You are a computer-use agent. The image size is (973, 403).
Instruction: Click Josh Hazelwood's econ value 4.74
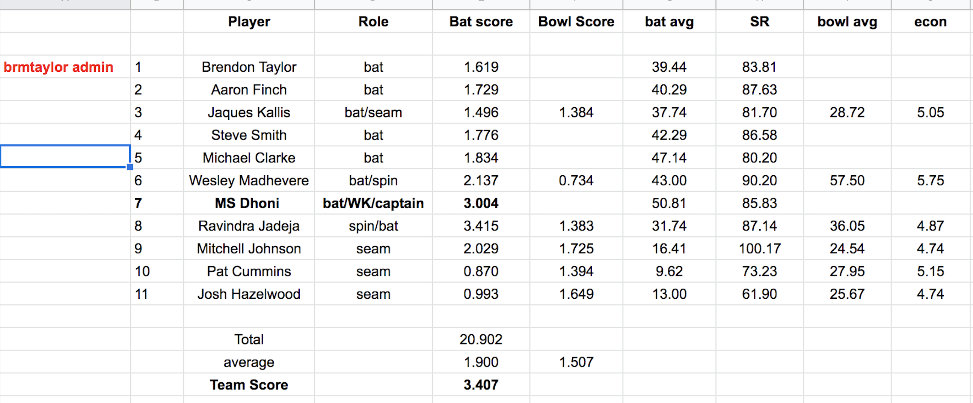(930, 294)
